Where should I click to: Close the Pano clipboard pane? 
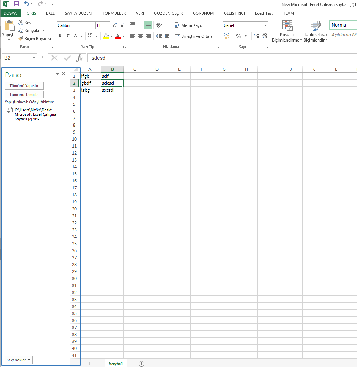point(64,74)
